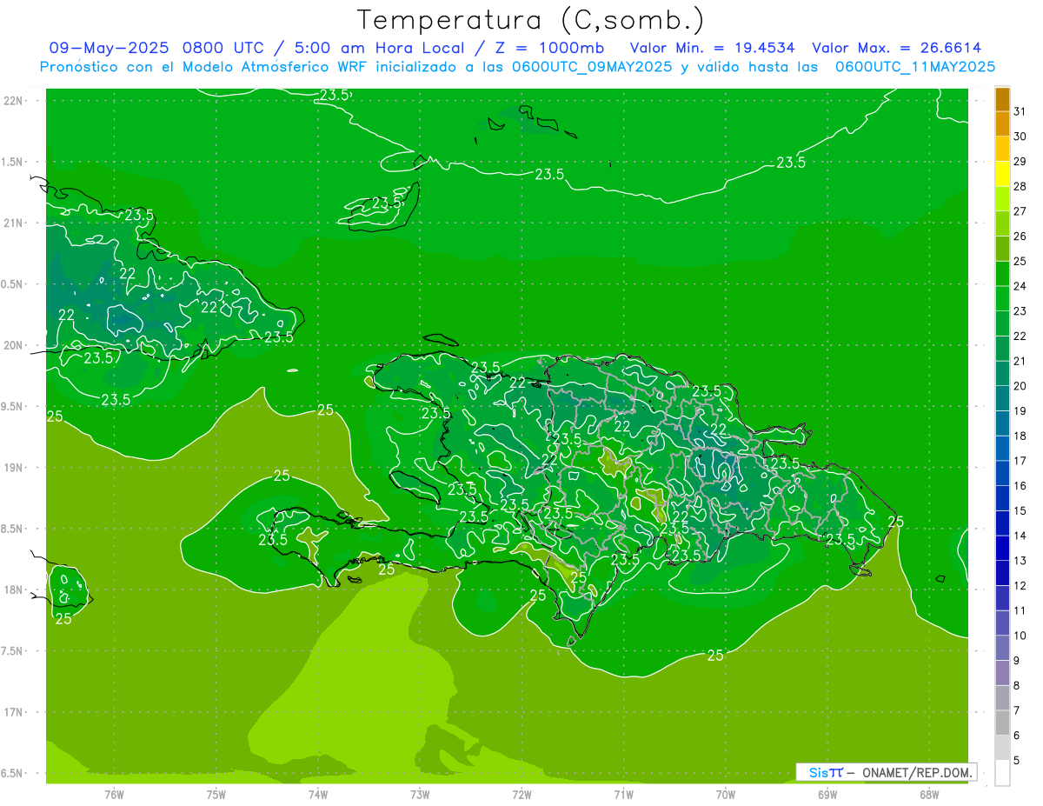Click the number 17 on the color scale

[x=1020, y=461]
